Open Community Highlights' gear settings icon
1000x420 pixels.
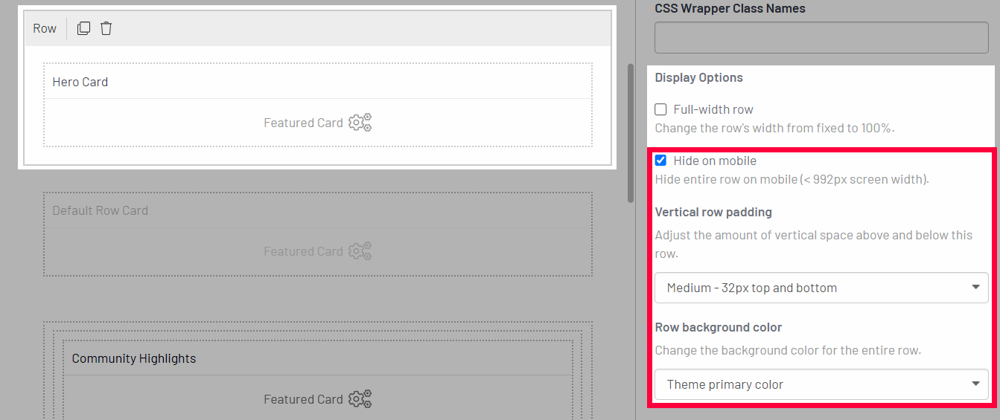tap(360, 399)
